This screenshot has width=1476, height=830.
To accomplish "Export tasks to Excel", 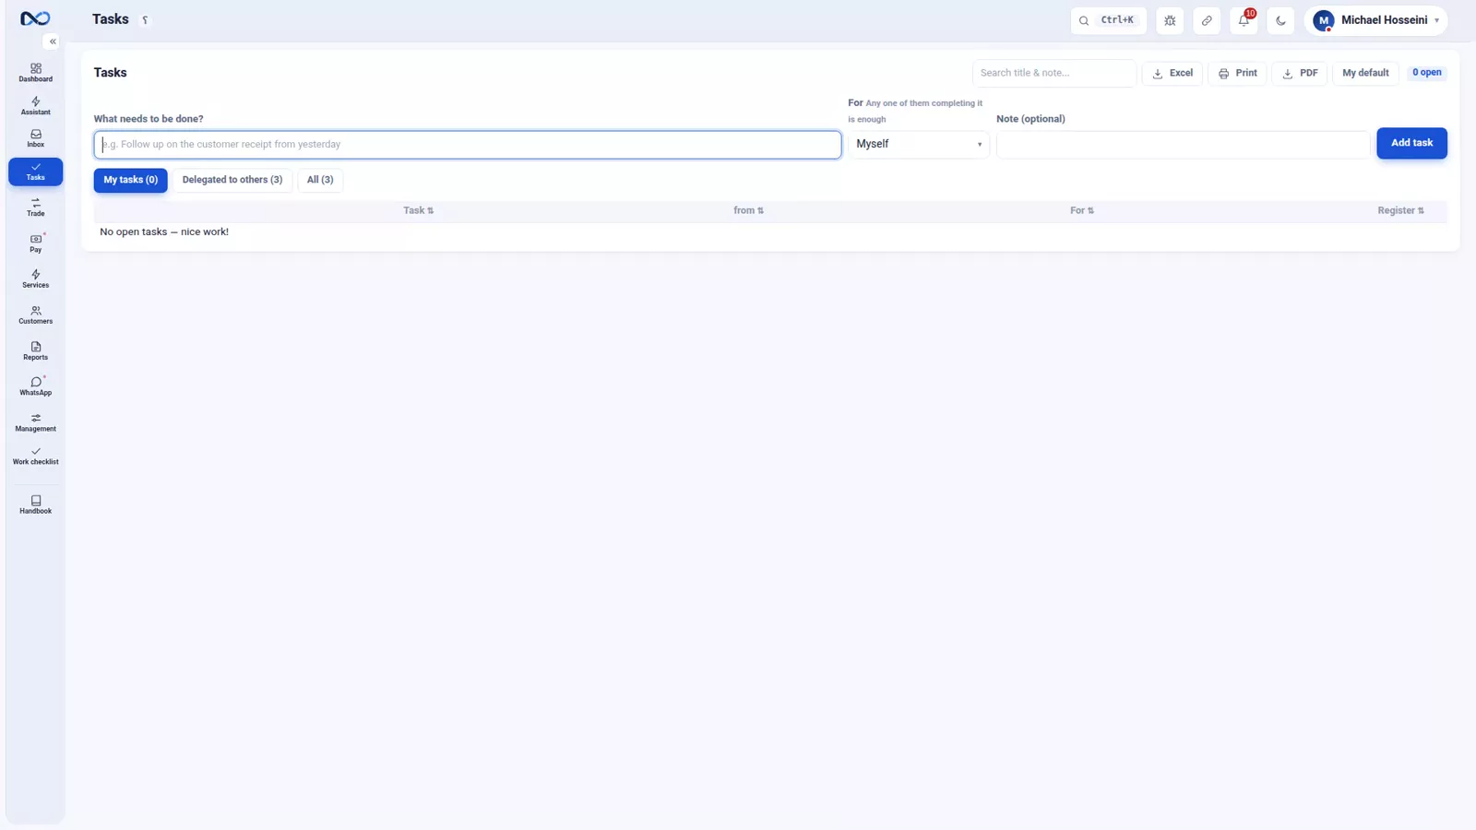I will 1172,73.
